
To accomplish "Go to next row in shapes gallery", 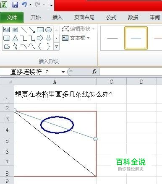I will pos(56,38).
